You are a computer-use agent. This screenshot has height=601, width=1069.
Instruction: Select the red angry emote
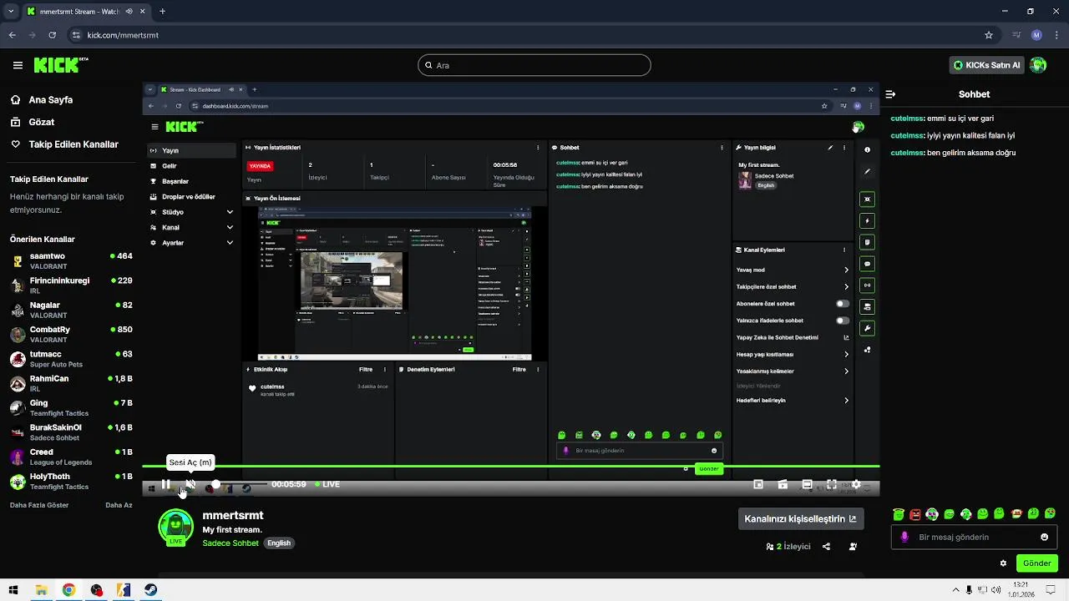(x=915, y=514)
